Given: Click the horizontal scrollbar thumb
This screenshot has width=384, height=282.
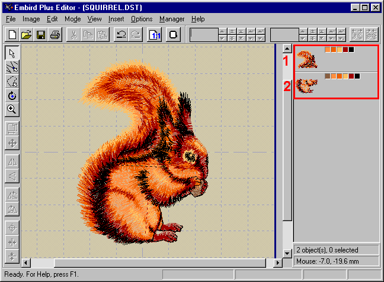Looking at the screenshot, I should [x=160, y=262].
